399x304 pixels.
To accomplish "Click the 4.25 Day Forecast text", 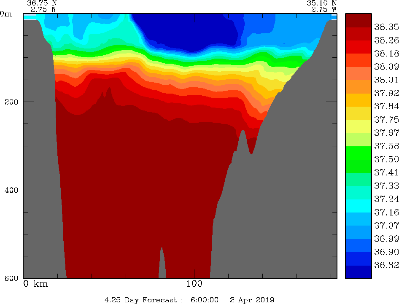I will click(x=140, y=300).
